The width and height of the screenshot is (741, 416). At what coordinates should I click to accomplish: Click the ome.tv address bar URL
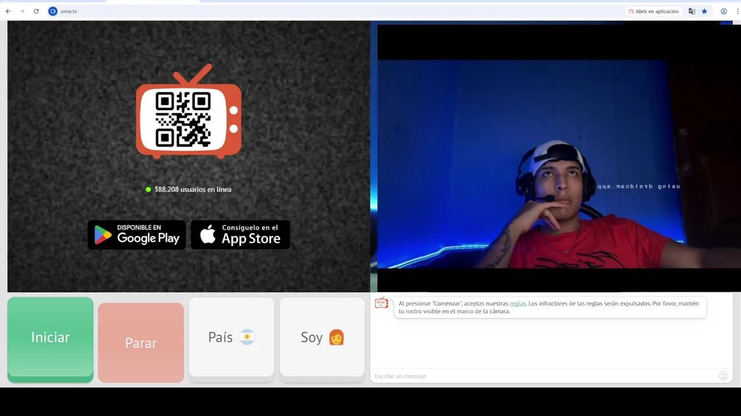pyautogui.click(x=69, y=12)
